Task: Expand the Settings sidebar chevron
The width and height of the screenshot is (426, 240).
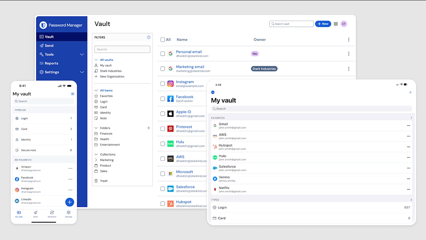Action: pyautogui.click(x=82, y=72)
